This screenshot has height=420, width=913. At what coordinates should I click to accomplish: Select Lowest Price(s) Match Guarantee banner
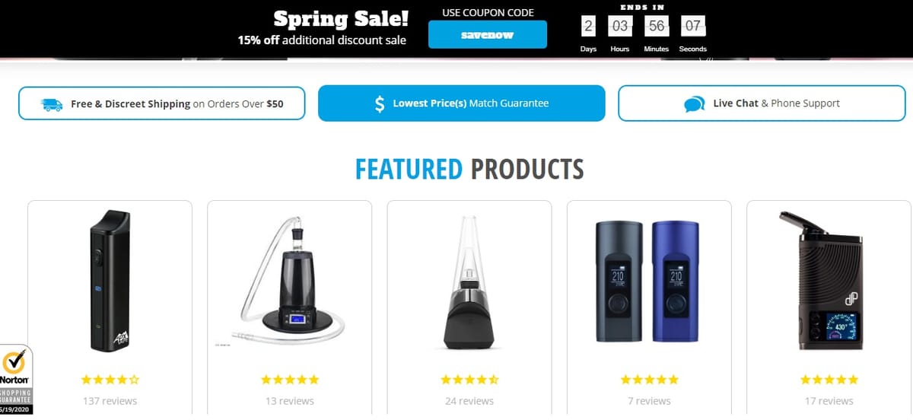[x=461, y=103]
